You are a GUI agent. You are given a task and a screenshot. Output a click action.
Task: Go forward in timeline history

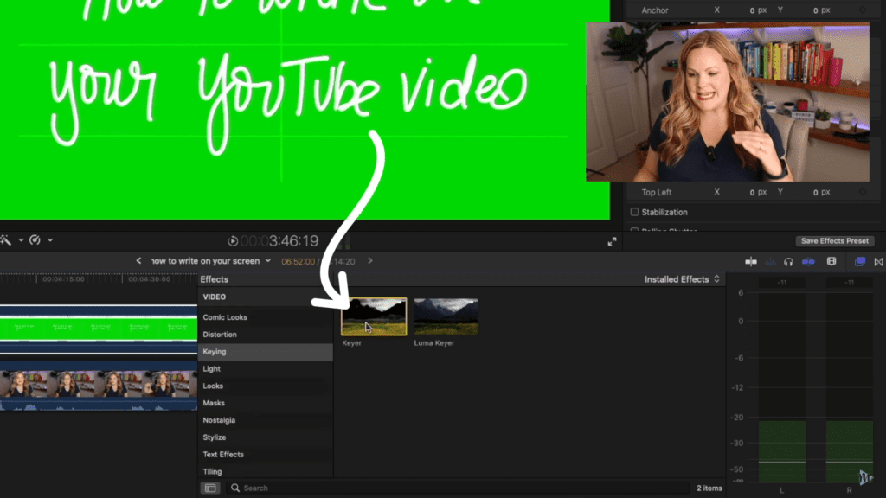(370, 261)
